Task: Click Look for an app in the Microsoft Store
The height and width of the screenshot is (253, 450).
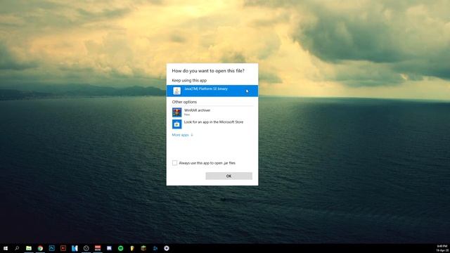Action: pos(212,124)
